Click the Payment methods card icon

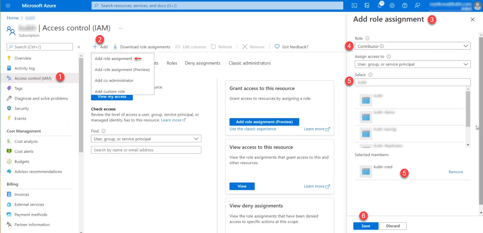pos(9,215)
